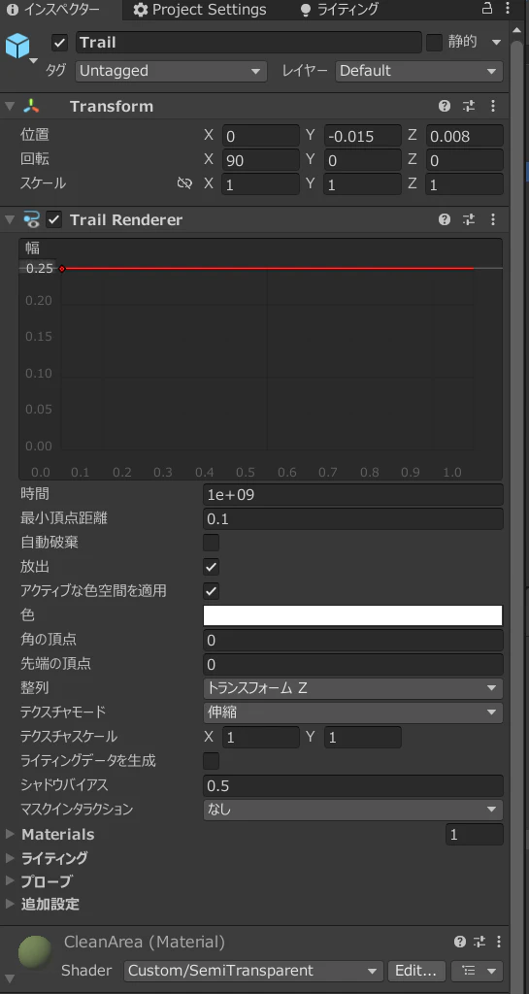Collapse the Trail Renderer component foldout

[9, 220]
